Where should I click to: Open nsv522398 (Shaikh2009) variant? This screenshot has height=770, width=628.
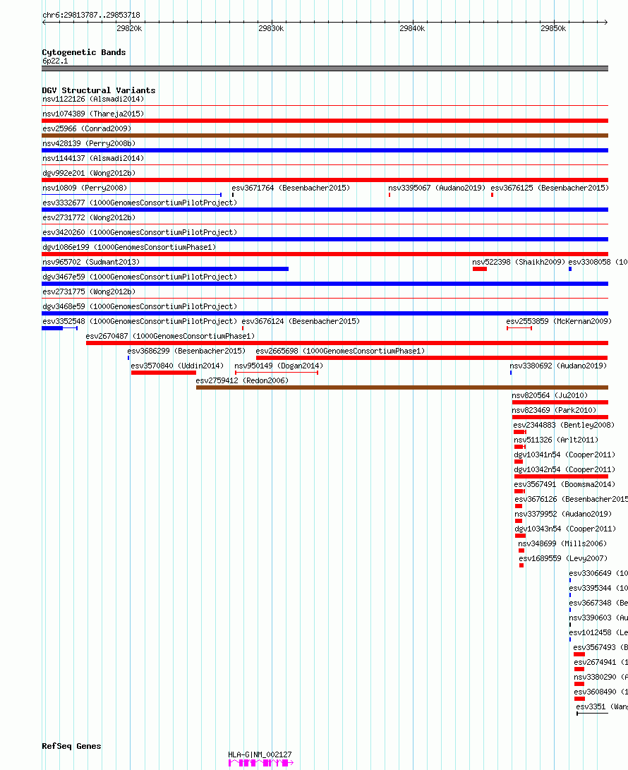519,262
